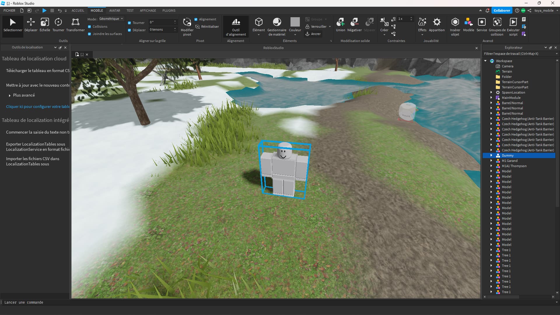The image size is (560, 315).
Task: Click the new file icon
Action: pyautogui.click(x=22, y=10)
